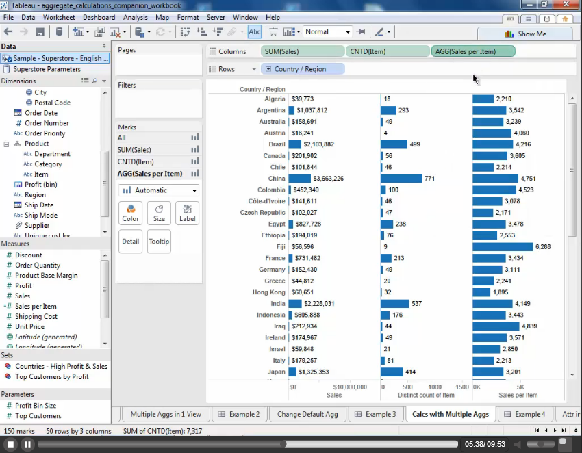
Task: Click the Show Me button
Action: tap(525, 34)
